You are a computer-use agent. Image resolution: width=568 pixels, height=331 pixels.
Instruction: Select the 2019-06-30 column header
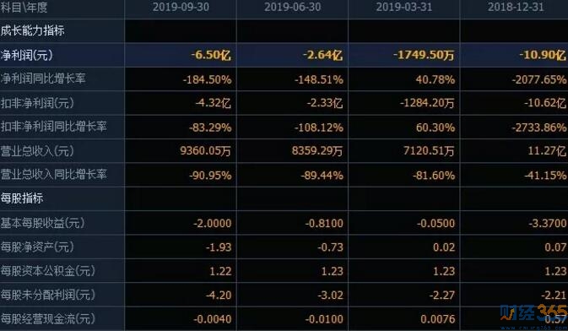(292, 8)
